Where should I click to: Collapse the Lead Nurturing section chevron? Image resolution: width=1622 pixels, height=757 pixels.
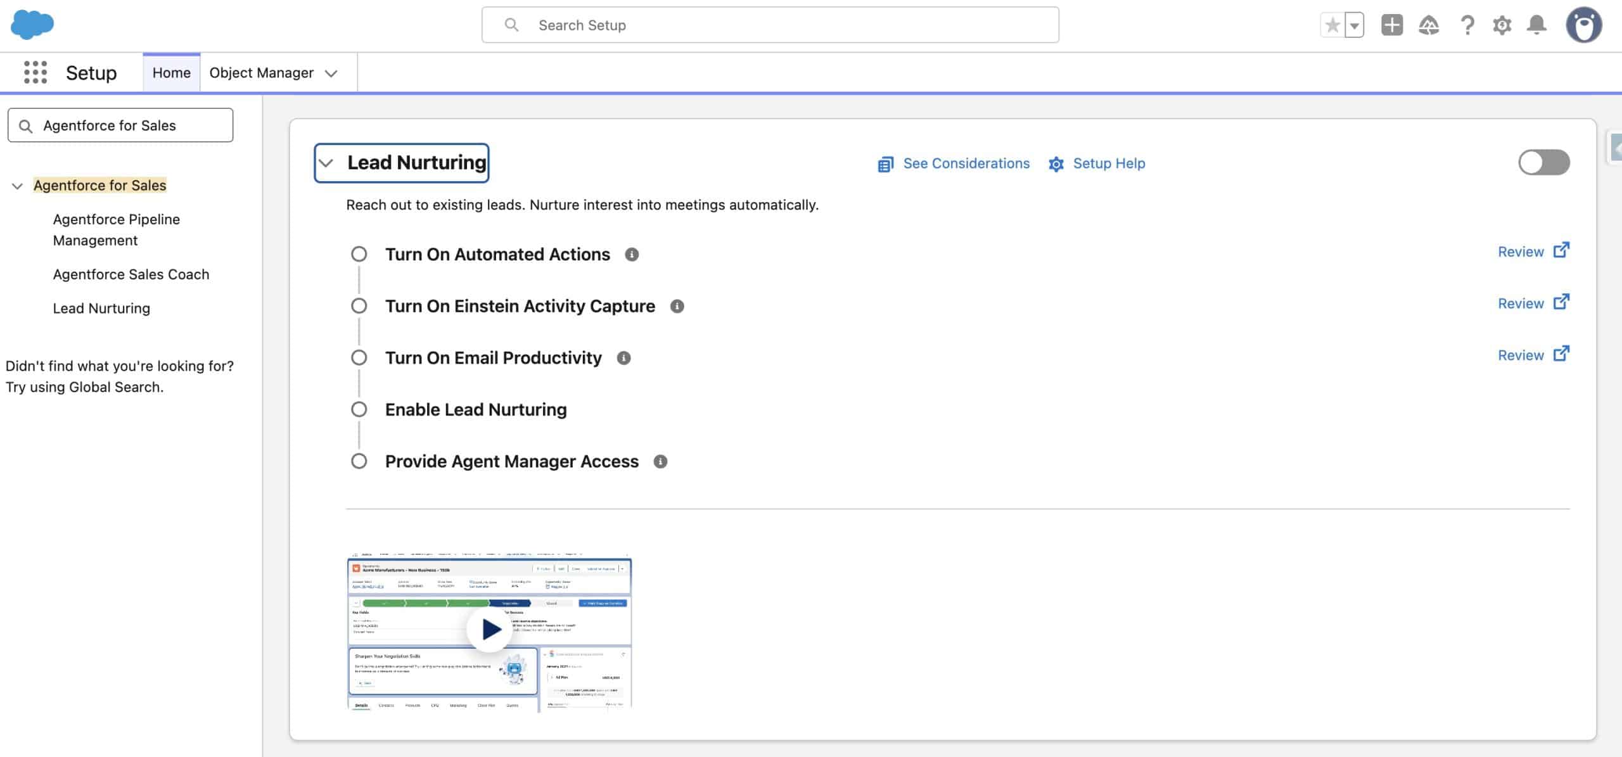click(326, 163)
